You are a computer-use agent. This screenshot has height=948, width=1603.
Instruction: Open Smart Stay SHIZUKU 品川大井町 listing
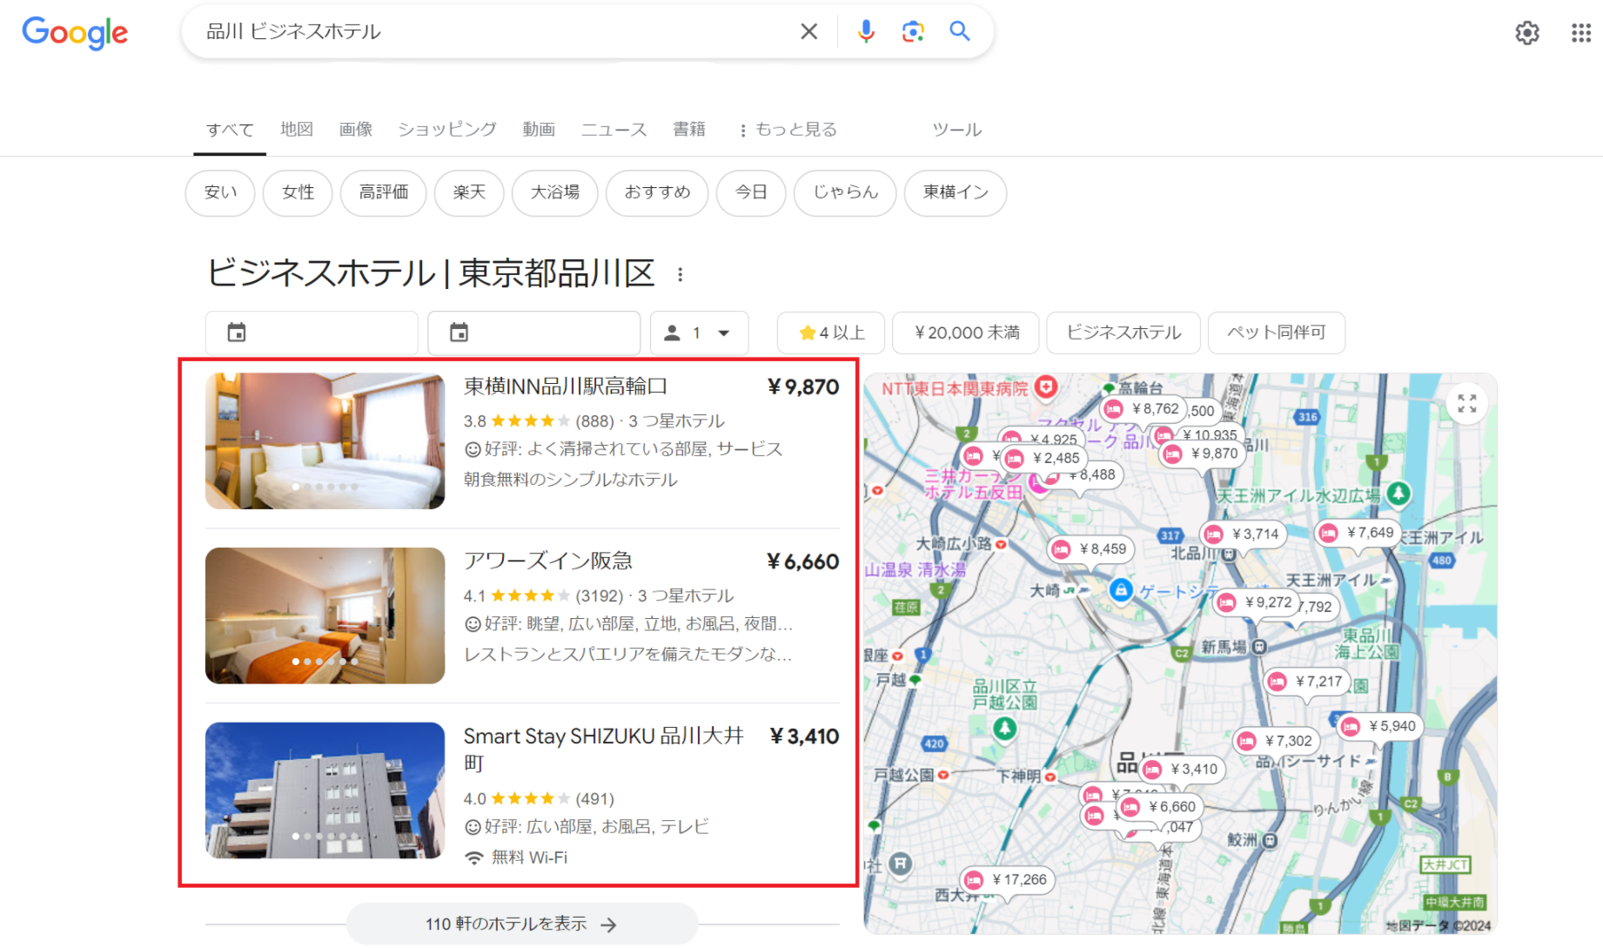click(604, 750)
